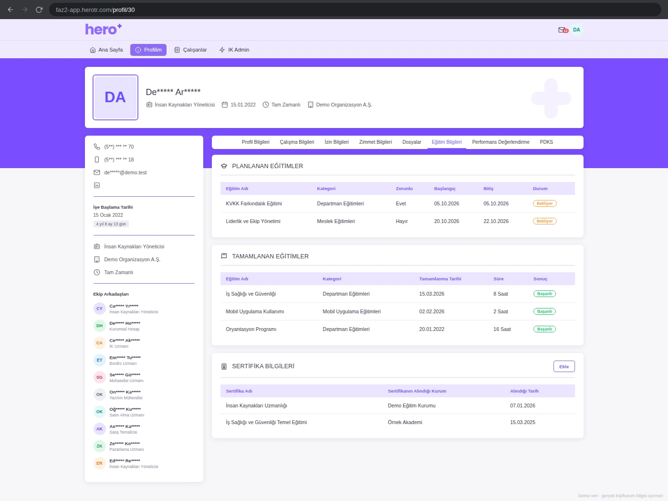Click the browser back arrow
Viewport: 668px width, 501px height.
[10, 10]
